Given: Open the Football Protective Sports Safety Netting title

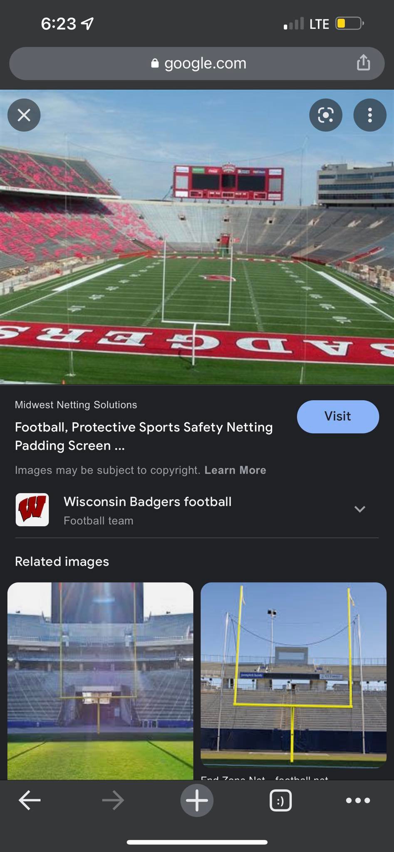Looking at the screenshot, I should click(144, 436).
